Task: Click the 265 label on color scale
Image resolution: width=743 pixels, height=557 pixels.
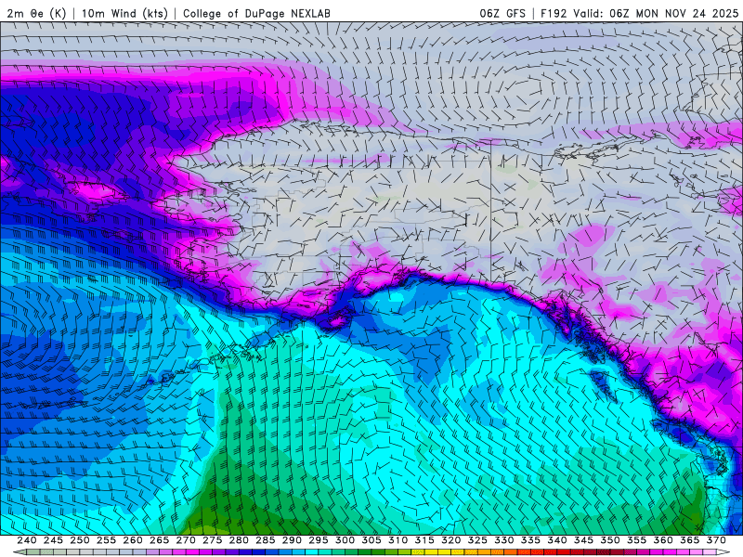Action: tap(159, 540)
